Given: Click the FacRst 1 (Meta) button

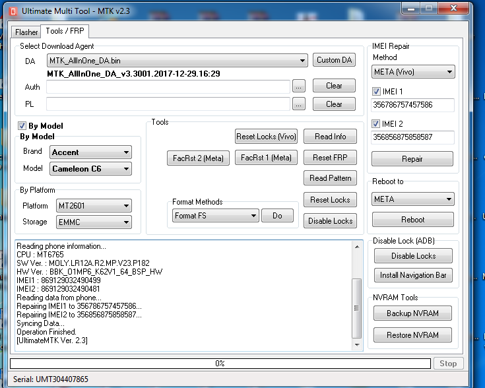Looking at the screenshot, I should [266, 158].
